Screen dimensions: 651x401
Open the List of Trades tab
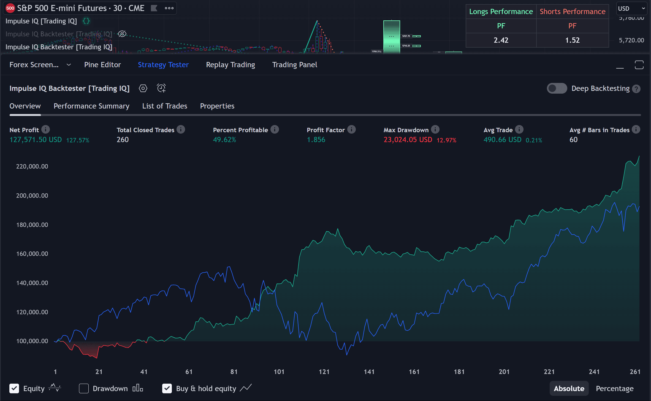[165, 106]
